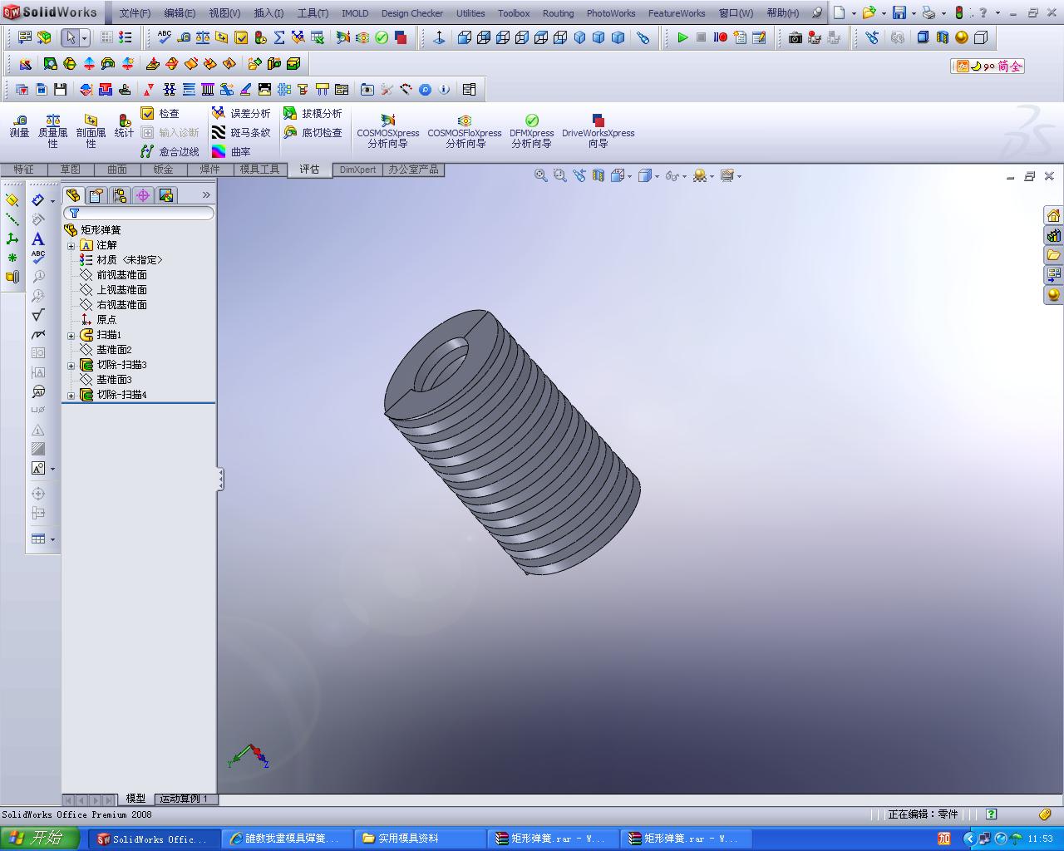Image resolution: width=1064 pixels, height=851 pixels.
Task: Expand the 扫描1 feature node
Action: (x=71, y=335)
